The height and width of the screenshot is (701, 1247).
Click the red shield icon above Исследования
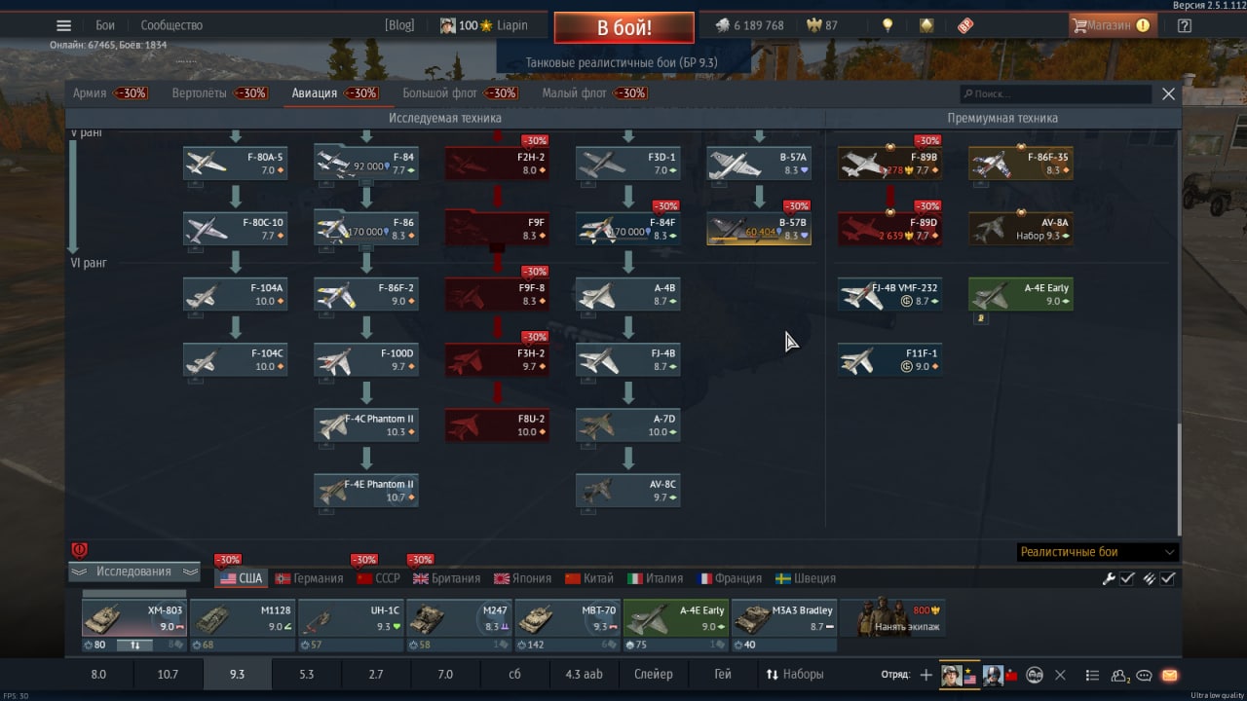[80, 551]
